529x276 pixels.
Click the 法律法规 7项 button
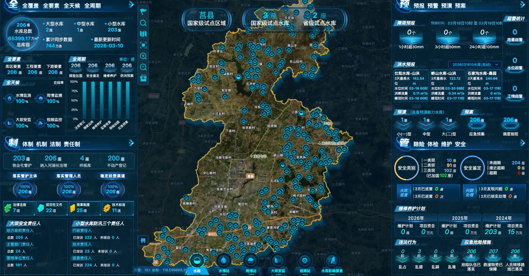pyautogui.click(x=19, y=208)
